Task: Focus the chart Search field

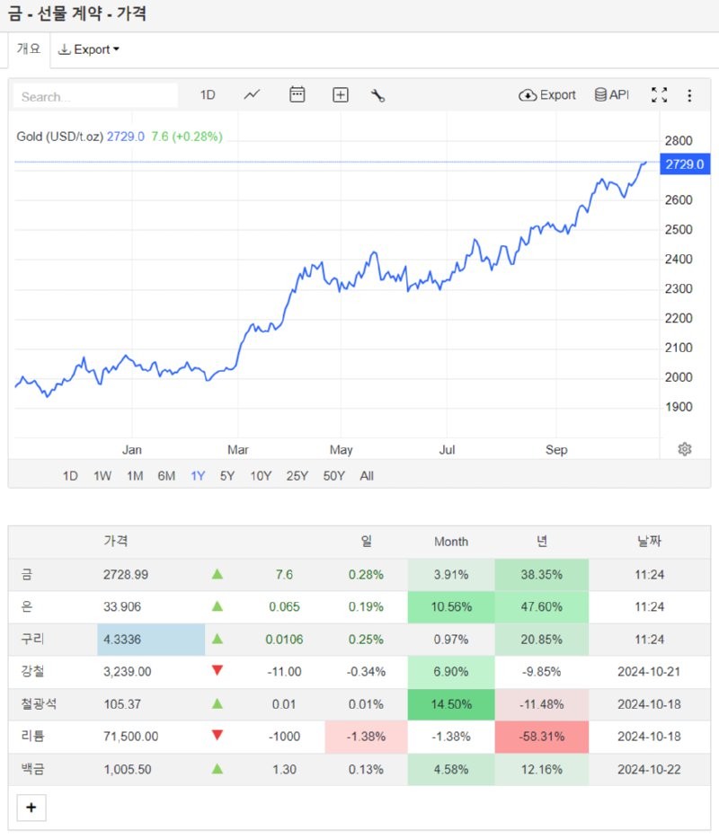Action: 96,96
